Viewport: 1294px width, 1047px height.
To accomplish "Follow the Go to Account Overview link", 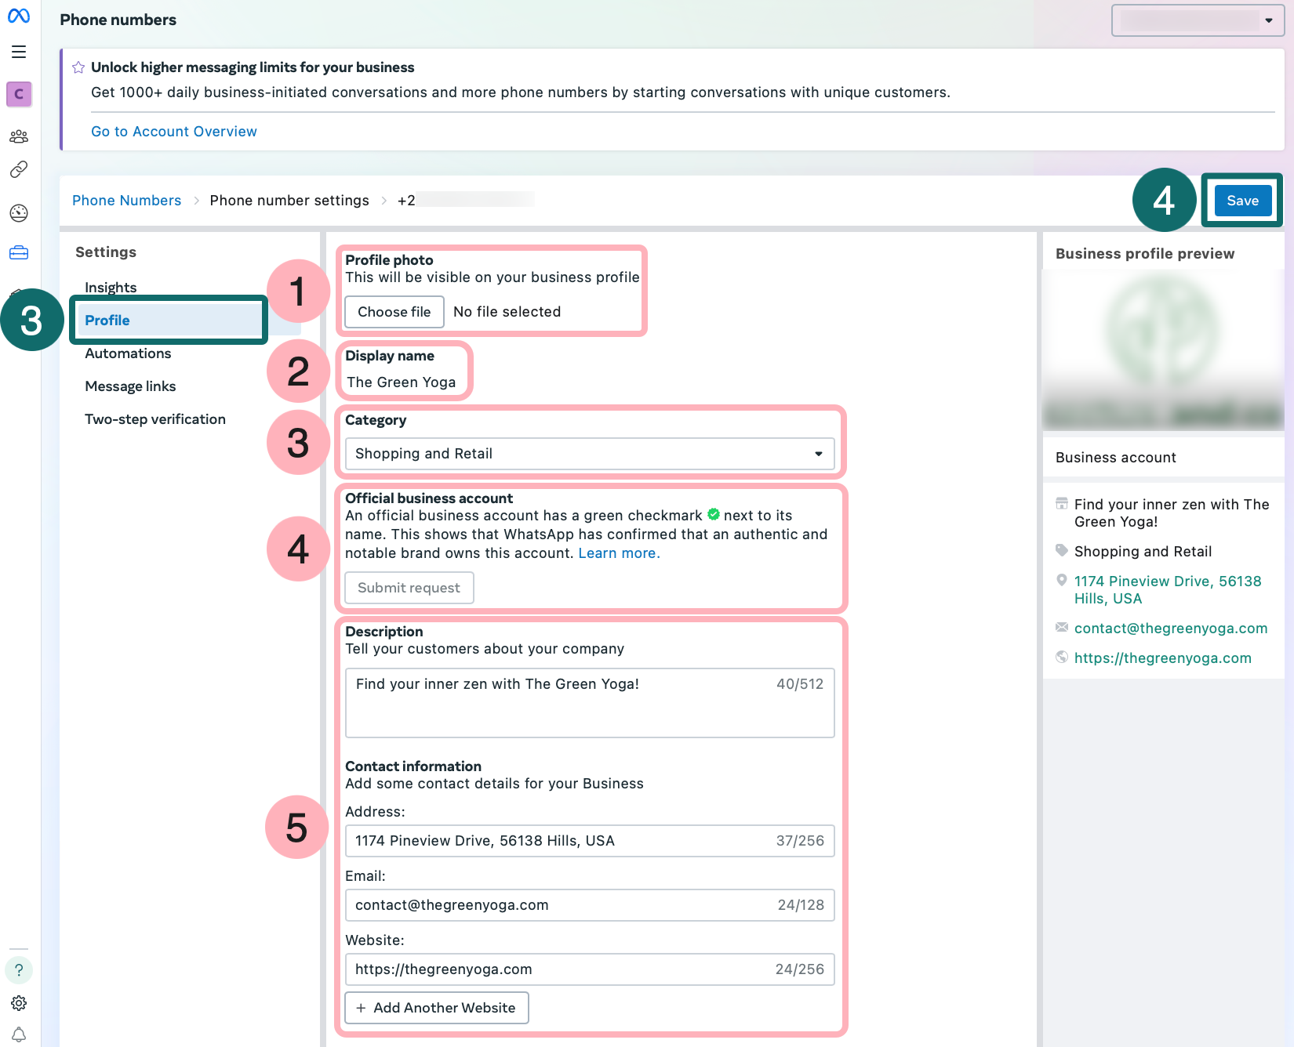I will 174,132.
